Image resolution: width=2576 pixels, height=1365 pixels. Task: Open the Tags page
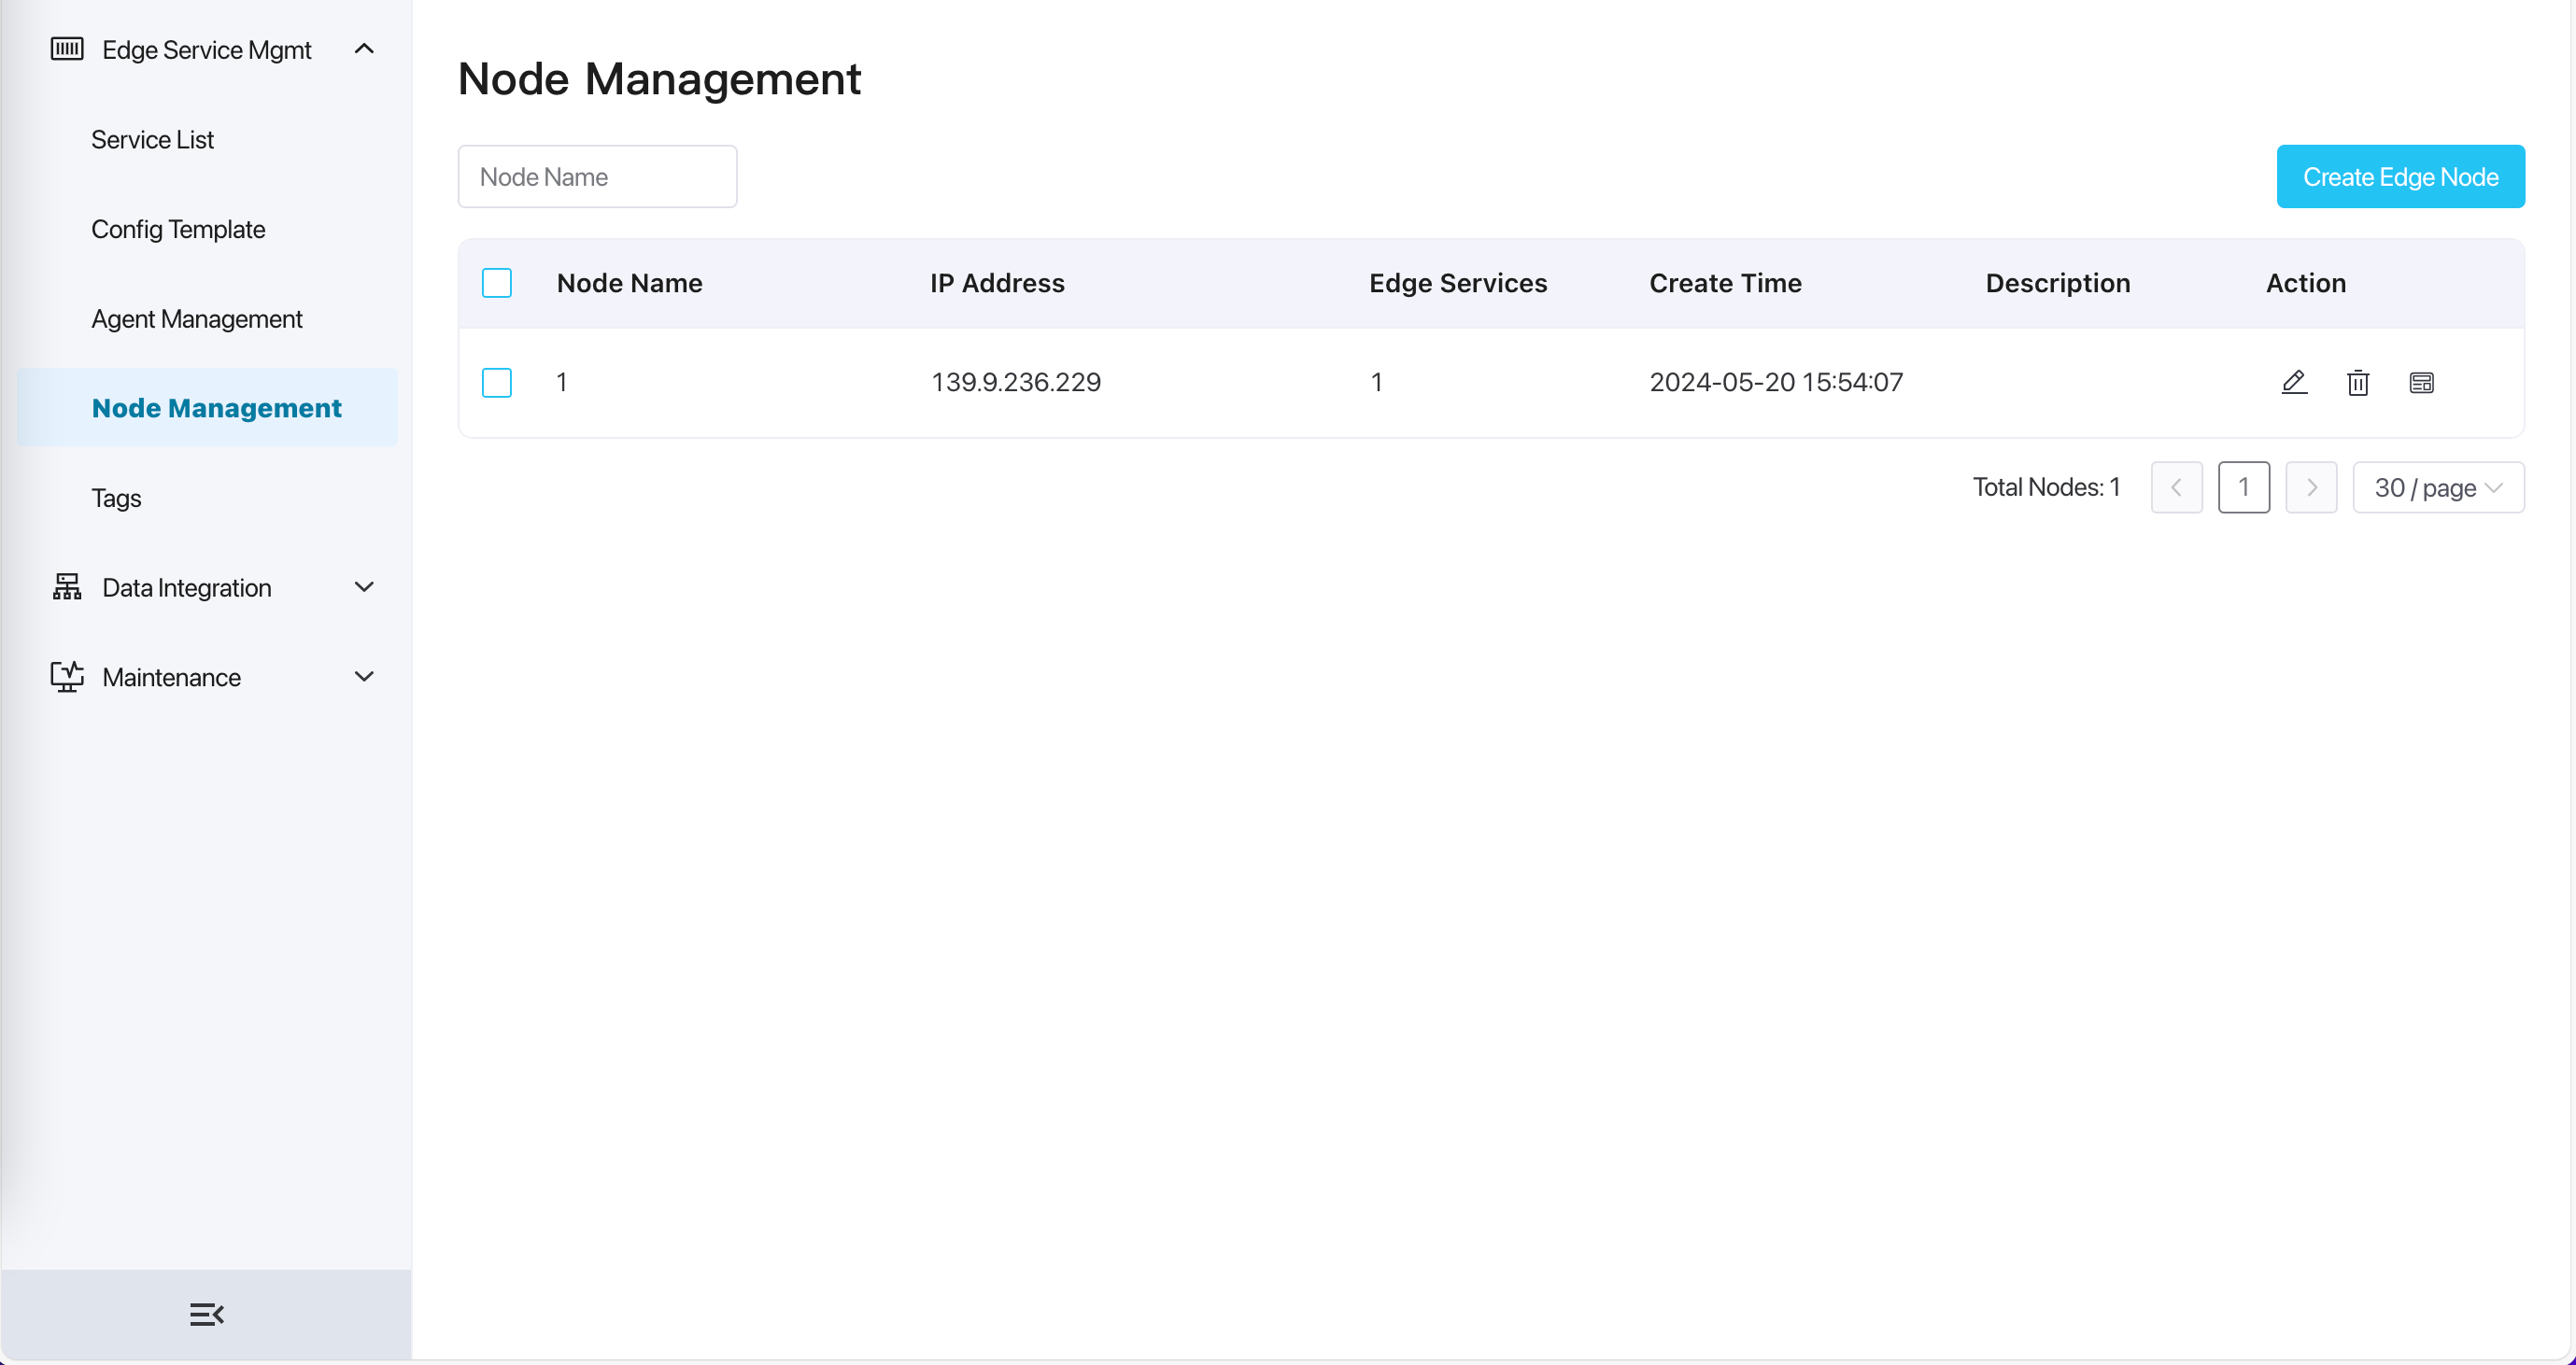[x=115, y=497]
